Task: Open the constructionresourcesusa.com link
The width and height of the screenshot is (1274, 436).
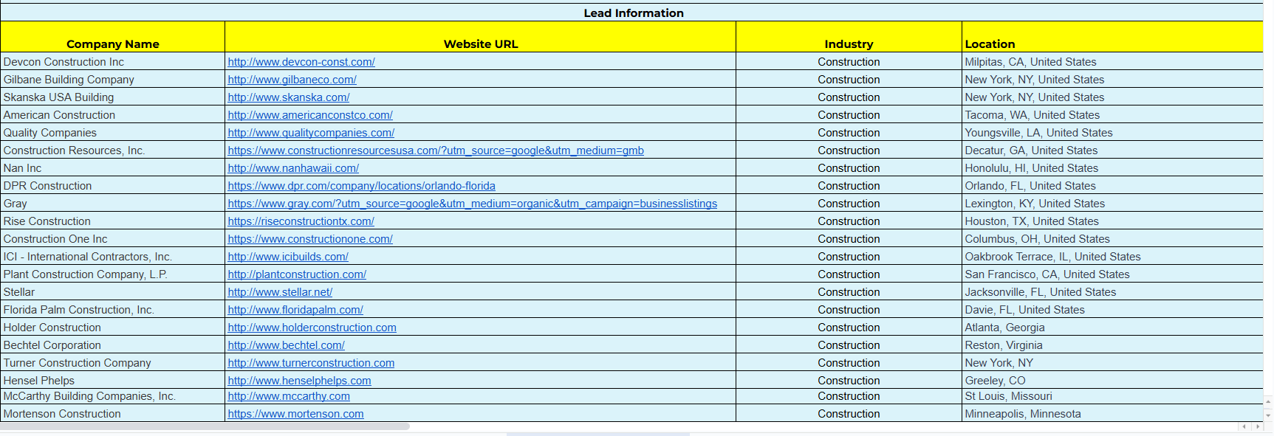Action: click(x=436, y=150)
